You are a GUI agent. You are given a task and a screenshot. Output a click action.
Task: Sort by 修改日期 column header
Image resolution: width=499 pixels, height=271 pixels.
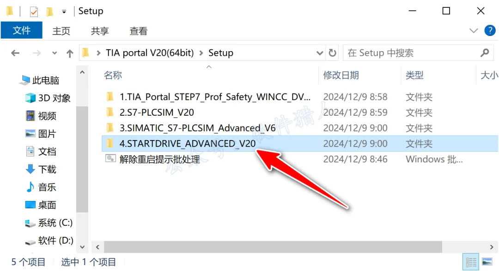coord(341,75)
